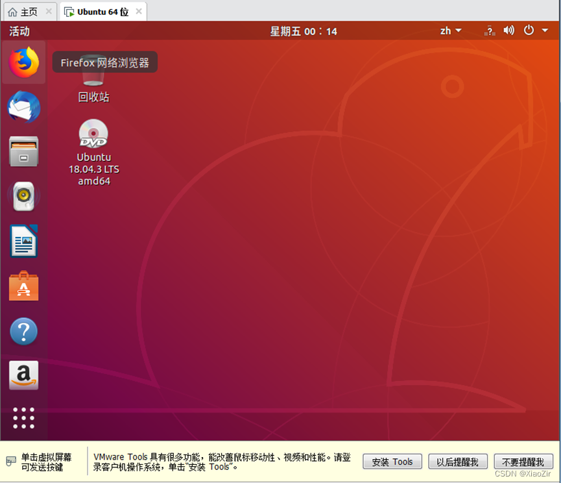Click the VMware Tools description message text
The height and width of the screenshot is (483, 561).
coord(222,462)
